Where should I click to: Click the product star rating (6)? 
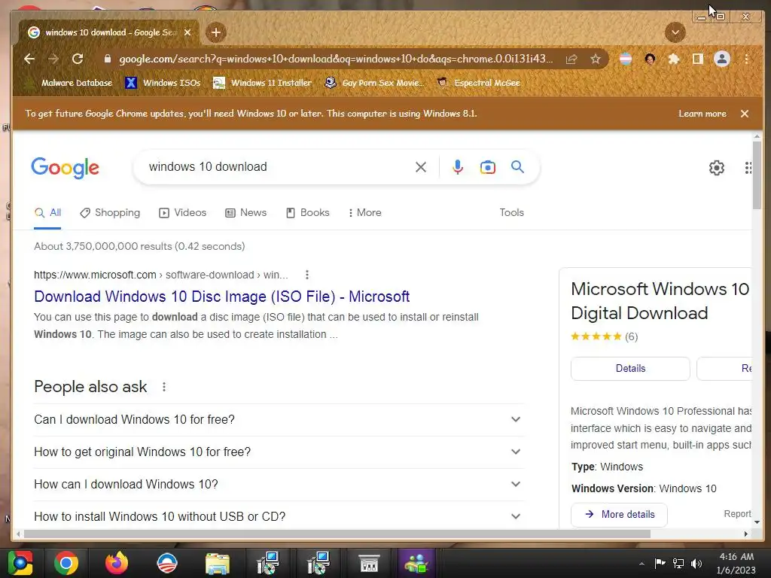(x=605, y=336)
